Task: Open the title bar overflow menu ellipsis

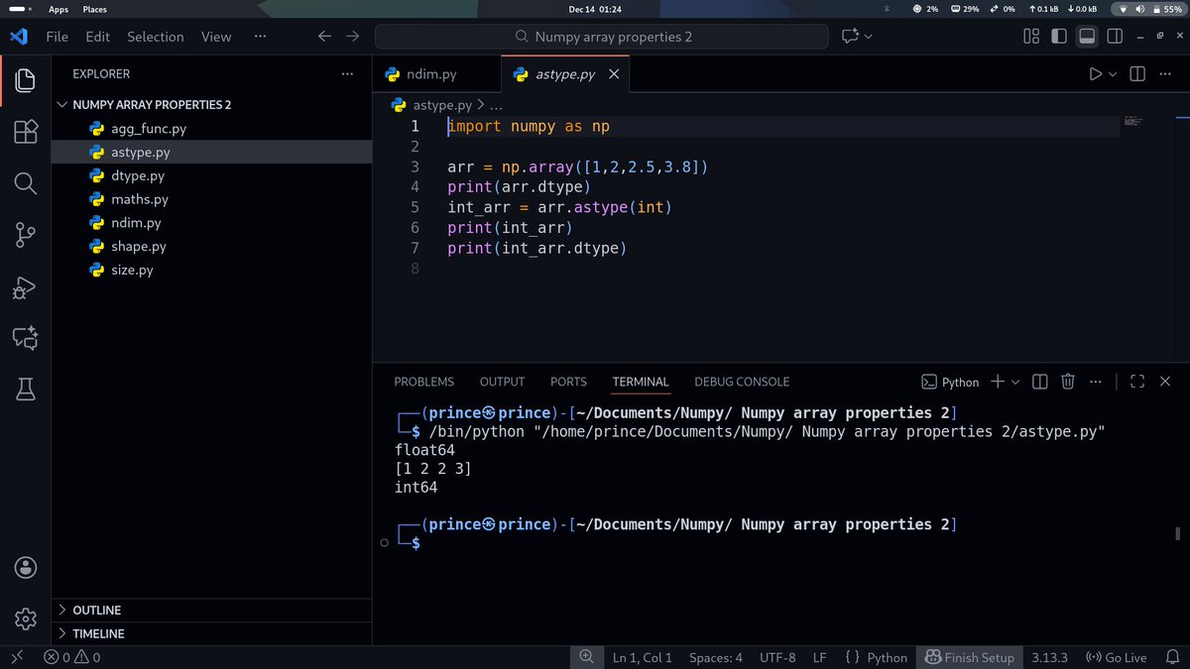Action: 260,37
